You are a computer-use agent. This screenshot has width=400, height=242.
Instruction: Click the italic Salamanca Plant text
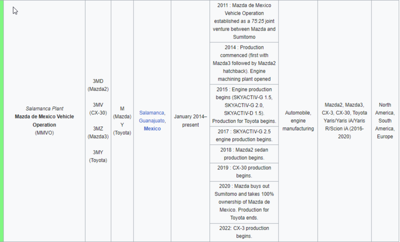pyautogui.click(x=44, y=108)
